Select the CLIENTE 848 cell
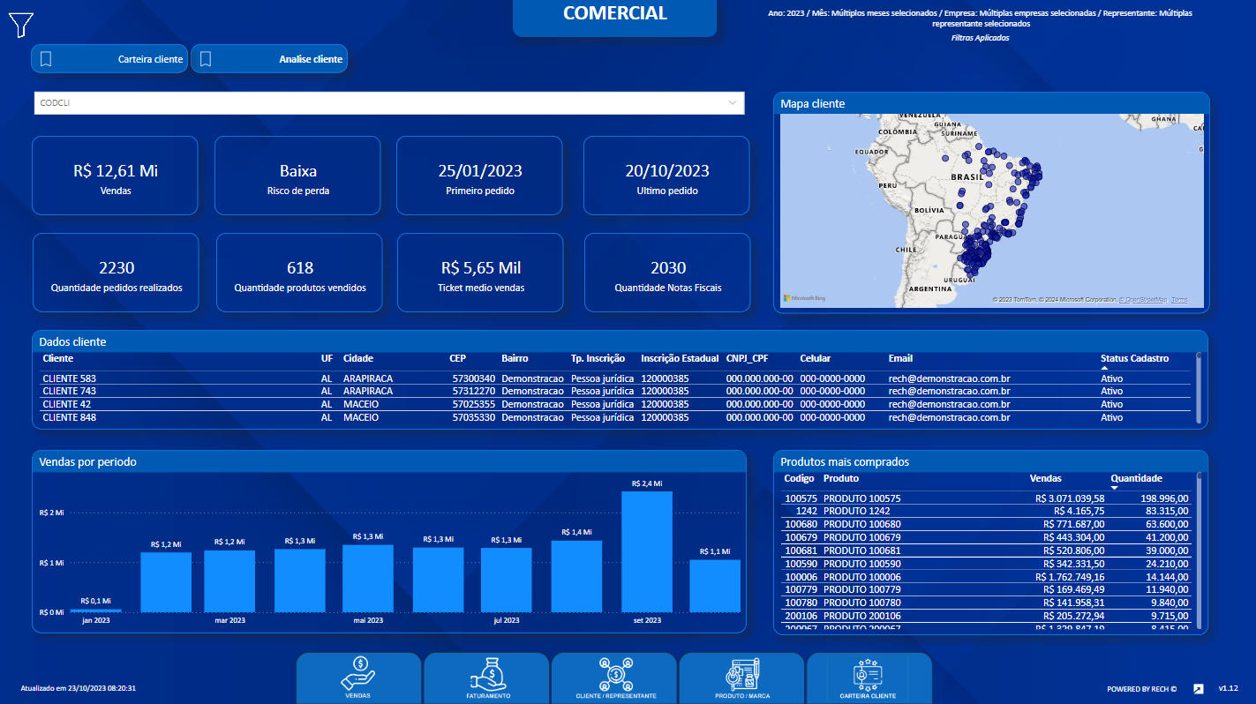Viewport: 1256px width, 704px height. (x=70, y=417)
